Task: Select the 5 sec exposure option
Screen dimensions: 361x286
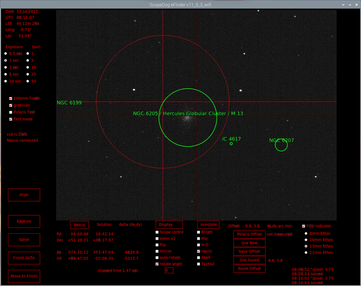Action: pyautogui.click(x=6, y=74)
